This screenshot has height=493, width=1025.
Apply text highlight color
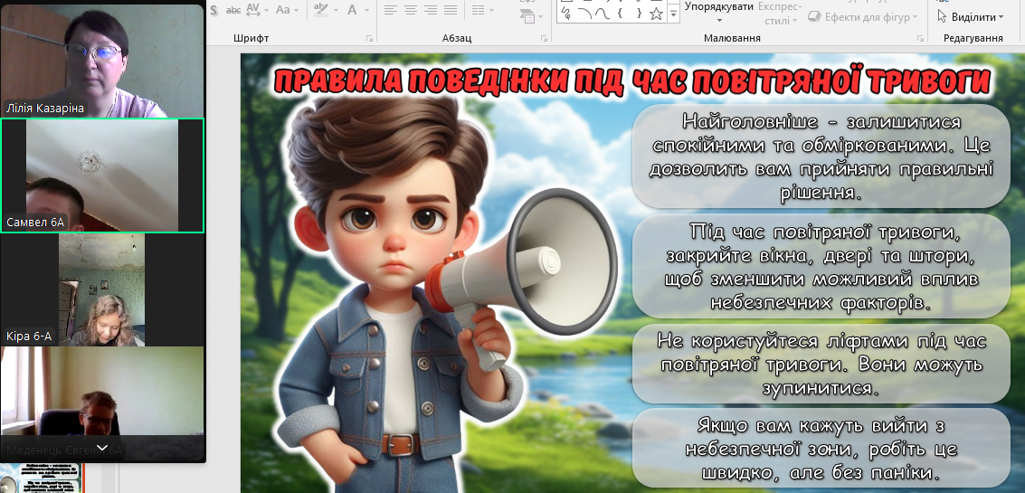pyautogui.click(x=321, y=10)
